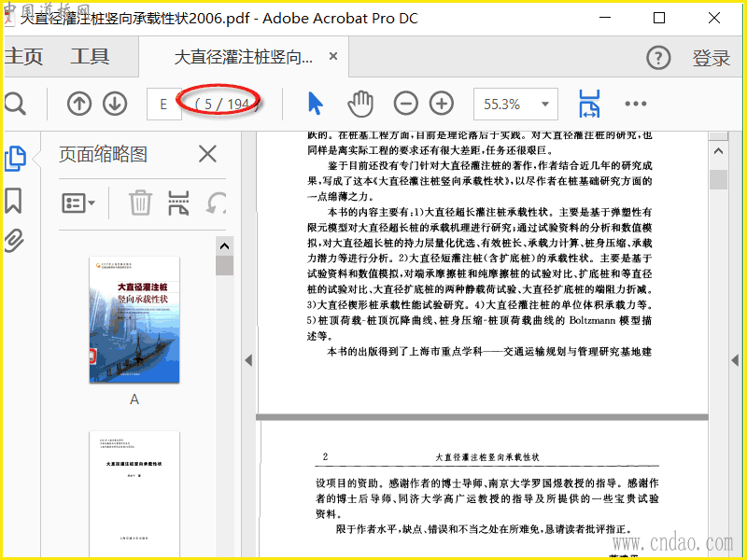The height and width of the screenshot is (560, 747).
Task: Click the fit width scrolling icon
Action: click(x=589, y=104)
